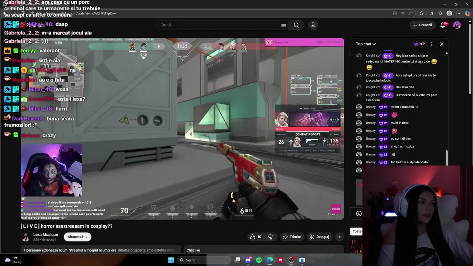
Task: Expand the Top chat dropdown
Action: pos(366,44)
